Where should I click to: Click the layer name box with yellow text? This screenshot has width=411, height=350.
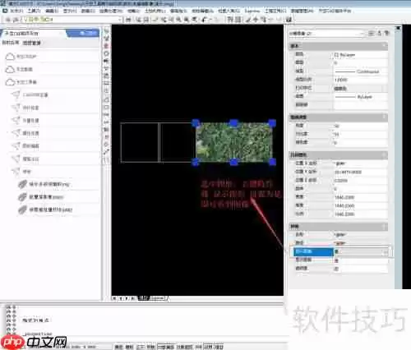[x=72, y=20]
